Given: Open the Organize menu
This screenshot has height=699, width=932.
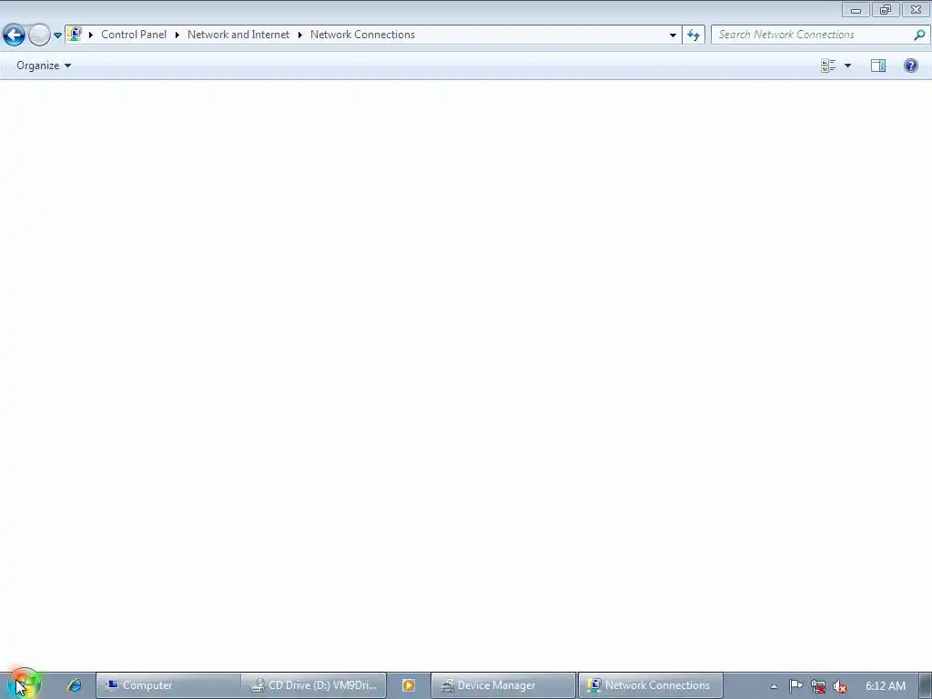Looking at the screenshot, I should click(44, 66).
